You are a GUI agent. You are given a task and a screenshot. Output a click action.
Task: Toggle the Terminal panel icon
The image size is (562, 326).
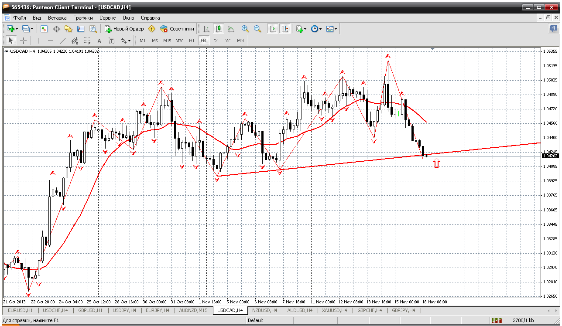(81, 29)
